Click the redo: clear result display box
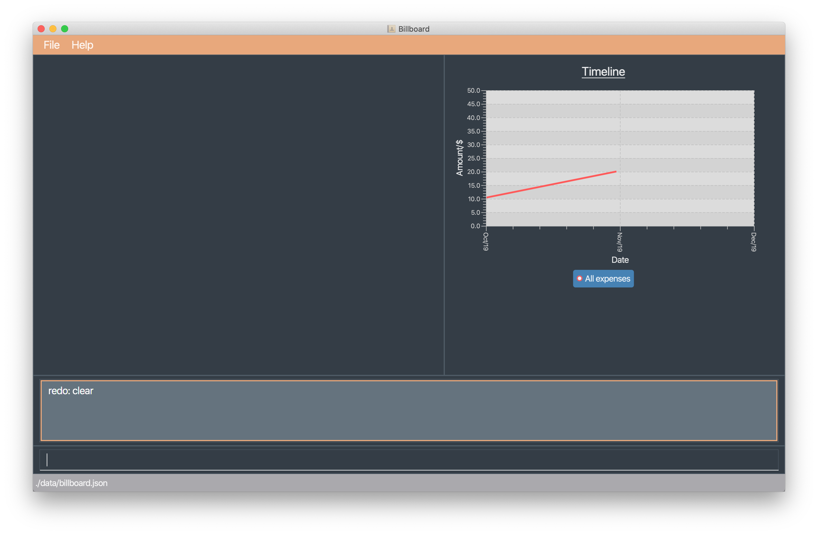 (408, 410)
